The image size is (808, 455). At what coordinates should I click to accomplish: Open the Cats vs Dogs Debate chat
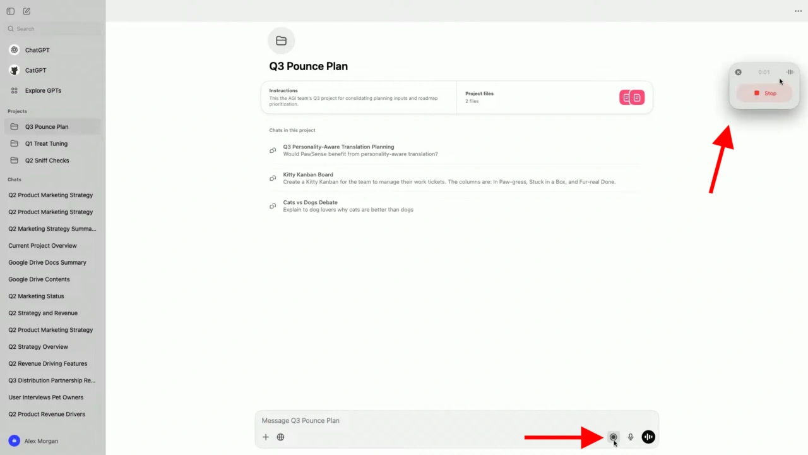pyautogui.click(x=310, y=203)
